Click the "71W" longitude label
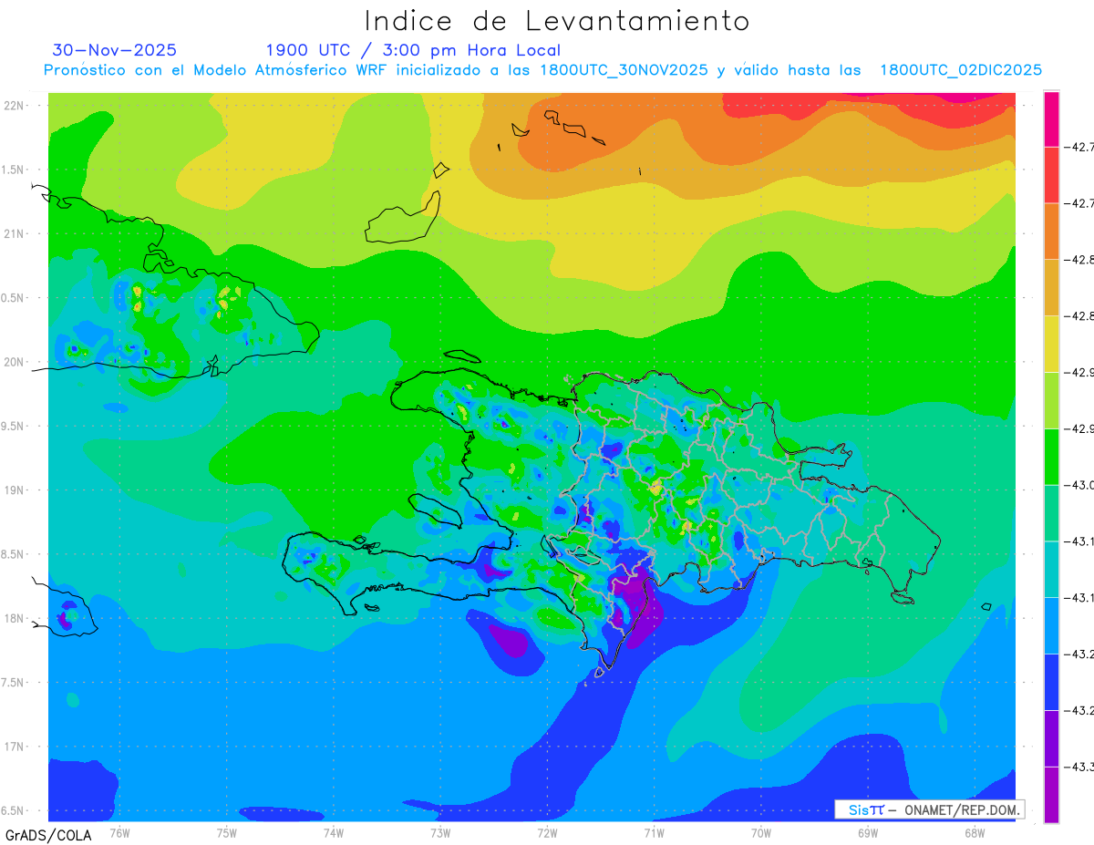Screen dimensions: 1094x845 pyautogui.click(x=654, y=832)
